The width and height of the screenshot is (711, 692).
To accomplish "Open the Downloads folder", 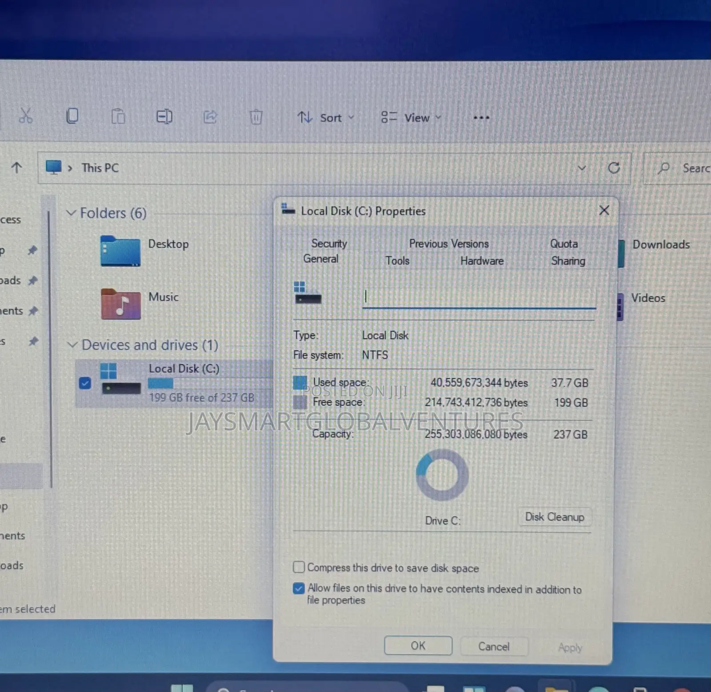I will point(661,245).
